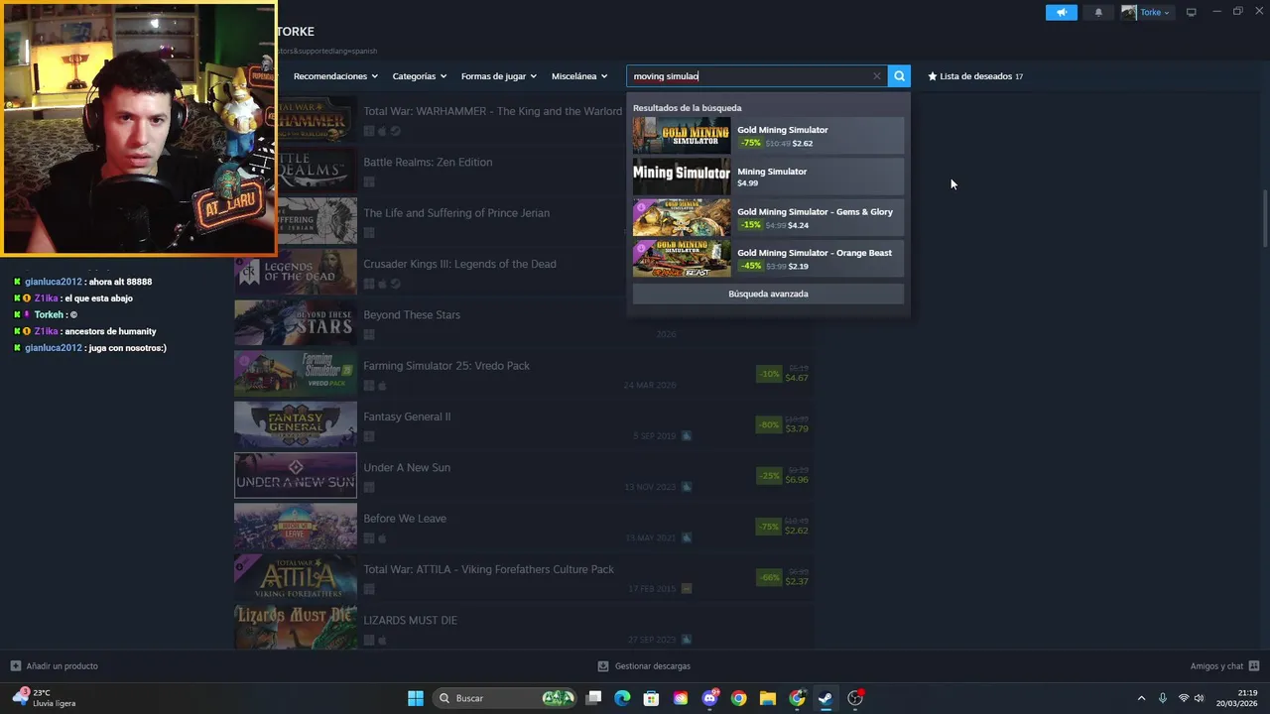Viewport: 1270px width, 714px height.
Task: Launch Microsoft Edge from the taskbar
Action: tap(622, 698)
